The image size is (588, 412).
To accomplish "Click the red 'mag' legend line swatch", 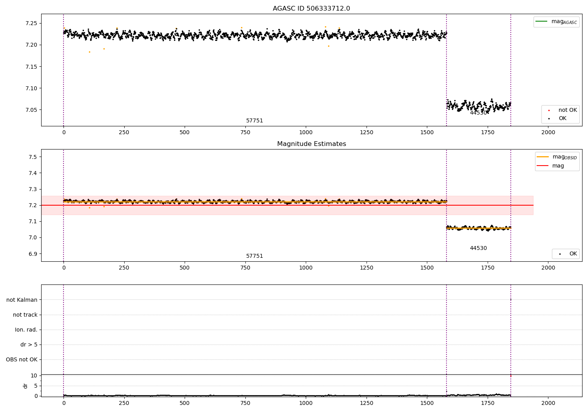I will click(x=543, y=166).
